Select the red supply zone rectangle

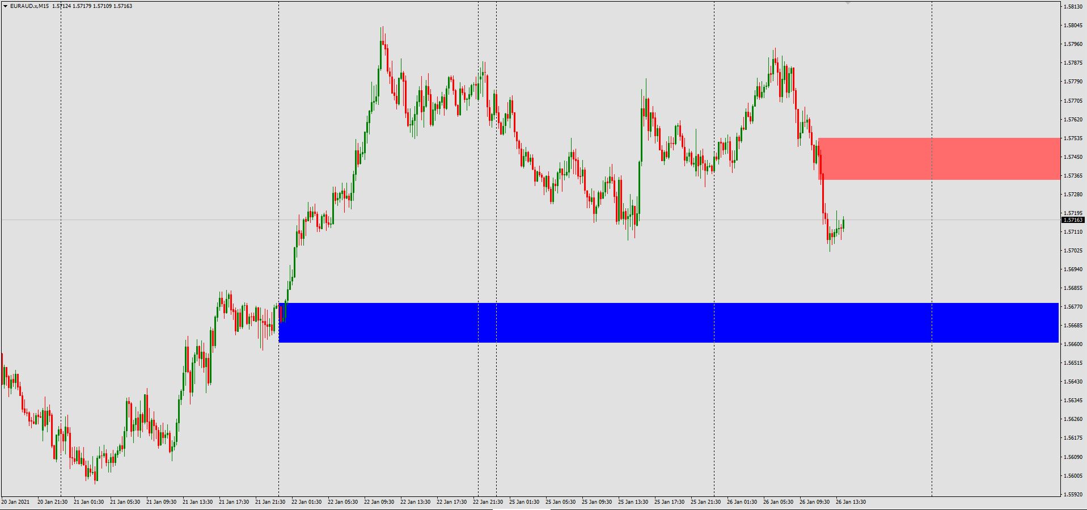click(939, 159)
